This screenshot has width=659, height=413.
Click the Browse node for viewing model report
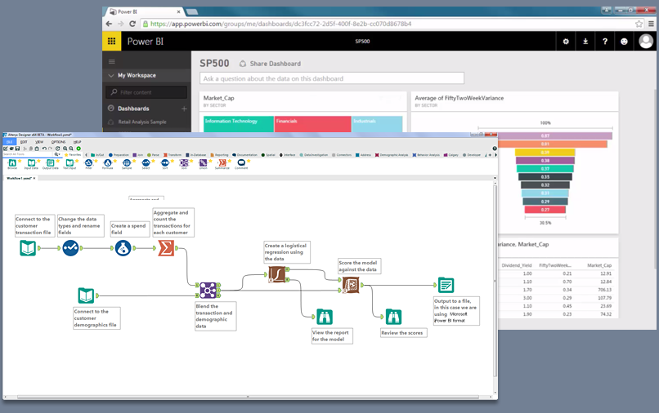(x=325, y=317)
